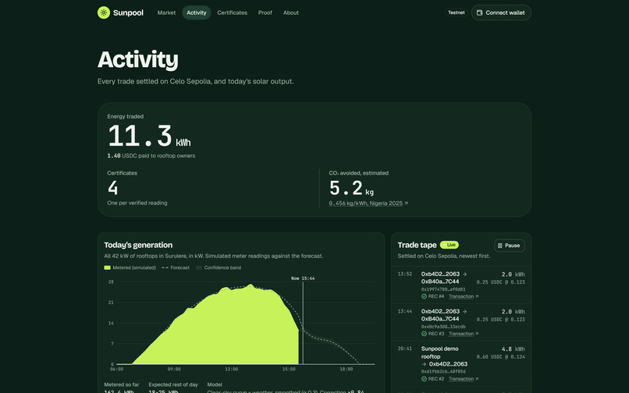Click the Today's generation heading

point(138,245)
